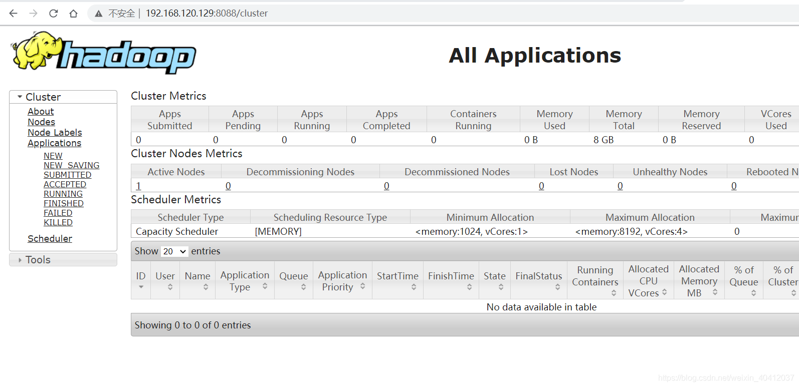799x387 pixels.
Task: Open the Active Nodes count link
Action: point(138,186)
